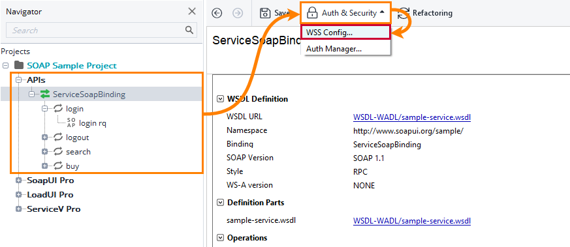Collapse the Operations section
This screenshot has height=247, width=570.
[x=220, y=238]
